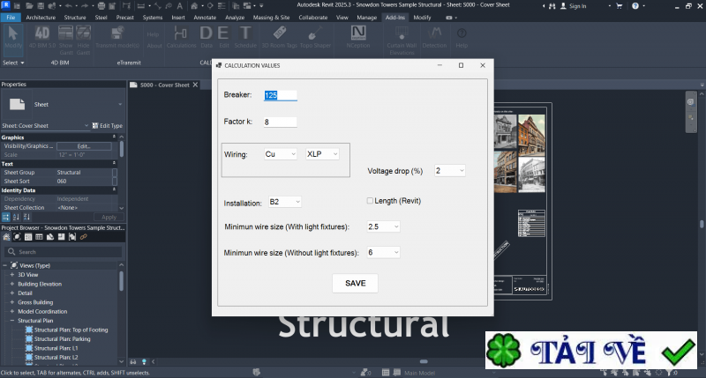
Task: Open the Installation B2 dropdown
Action: pos(284,203)
